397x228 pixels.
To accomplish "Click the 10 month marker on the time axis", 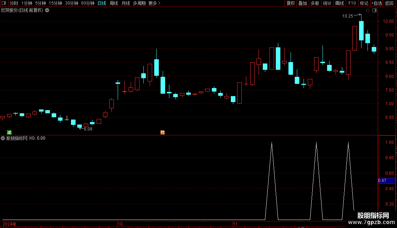I will tap(120, 224).
